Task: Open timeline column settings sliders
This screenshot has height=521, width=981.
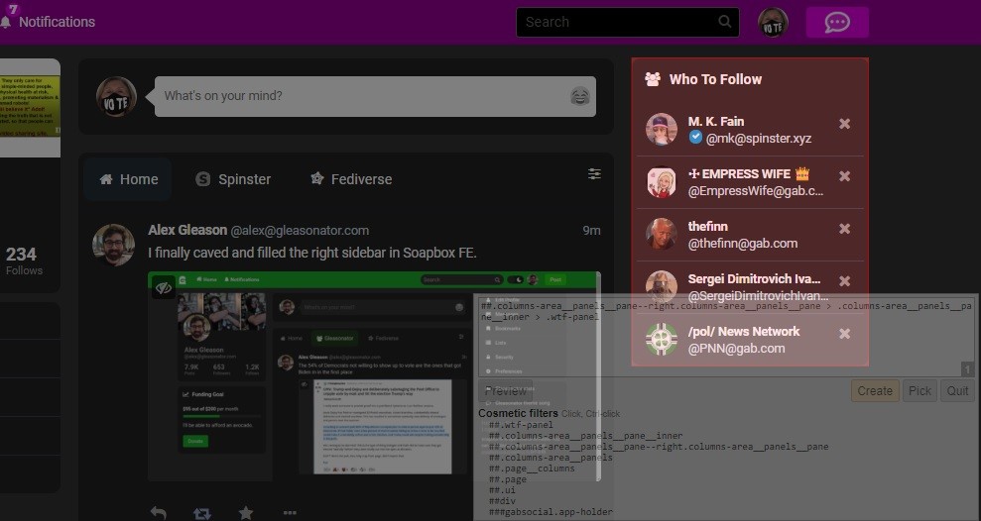Action: tap(594, 174)
